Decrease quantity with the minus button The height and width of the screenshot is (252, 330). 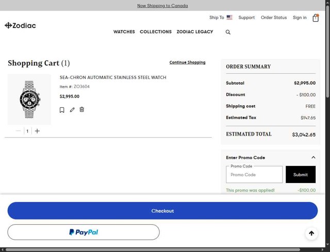tap(19, 131)
